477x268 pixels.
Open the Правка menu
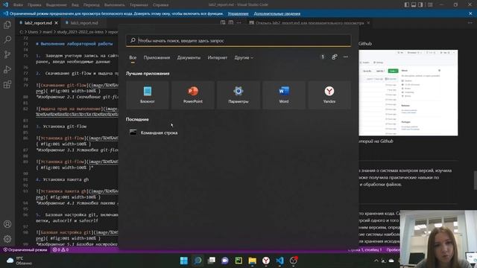[x=34, y=5]
